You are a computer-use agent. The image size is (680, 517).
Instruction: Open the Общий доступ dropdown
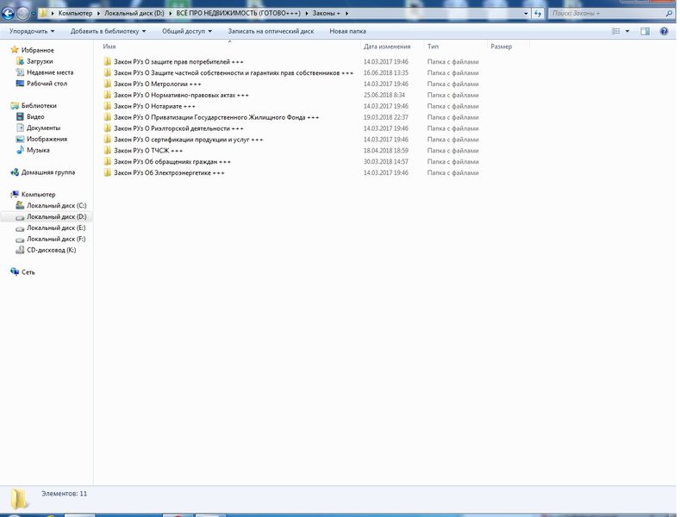[187, 31]
